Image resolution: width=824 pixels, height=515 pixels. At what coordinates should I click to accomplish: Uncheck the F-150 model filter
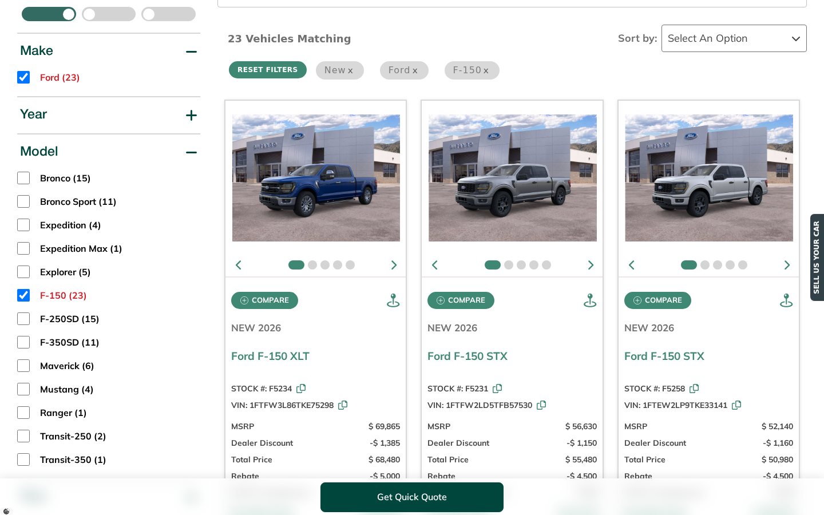pyautogui.click(x=23, y=295)
